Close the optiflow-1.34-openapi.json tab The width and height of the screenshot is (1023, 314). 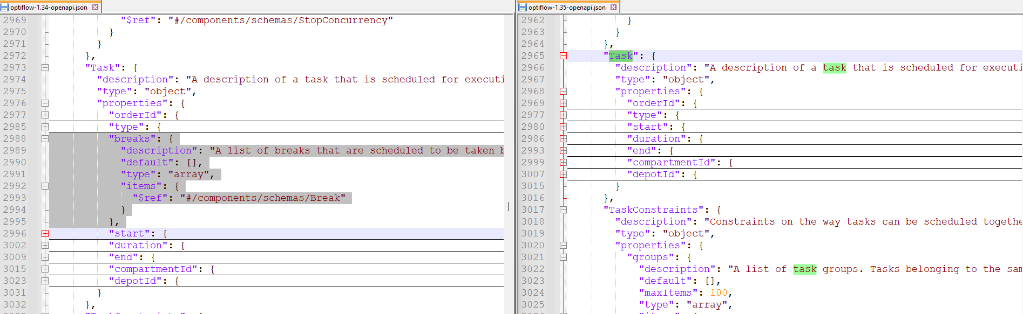[x=96, y=8]
